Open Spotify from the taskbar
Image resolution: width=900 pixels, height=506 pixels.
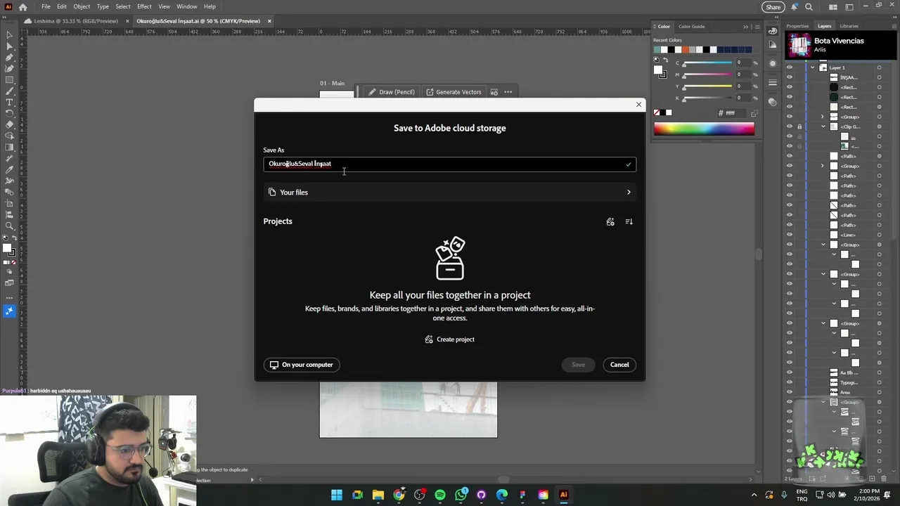point(440,495)
